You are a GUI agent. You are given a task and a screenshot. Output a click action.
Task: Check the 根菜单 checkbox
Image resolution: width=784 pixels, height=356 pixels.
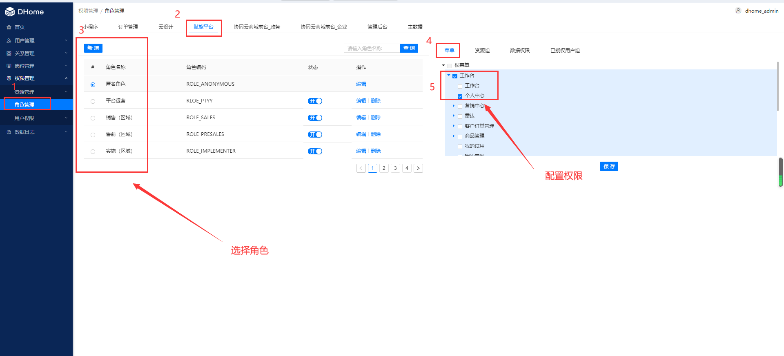450,66
